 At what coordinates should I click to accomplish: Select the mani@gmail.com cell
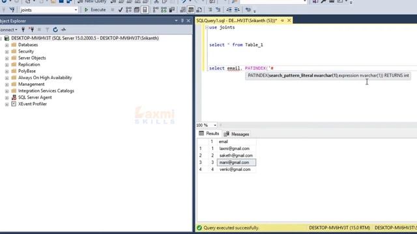[x=237, y=162]
